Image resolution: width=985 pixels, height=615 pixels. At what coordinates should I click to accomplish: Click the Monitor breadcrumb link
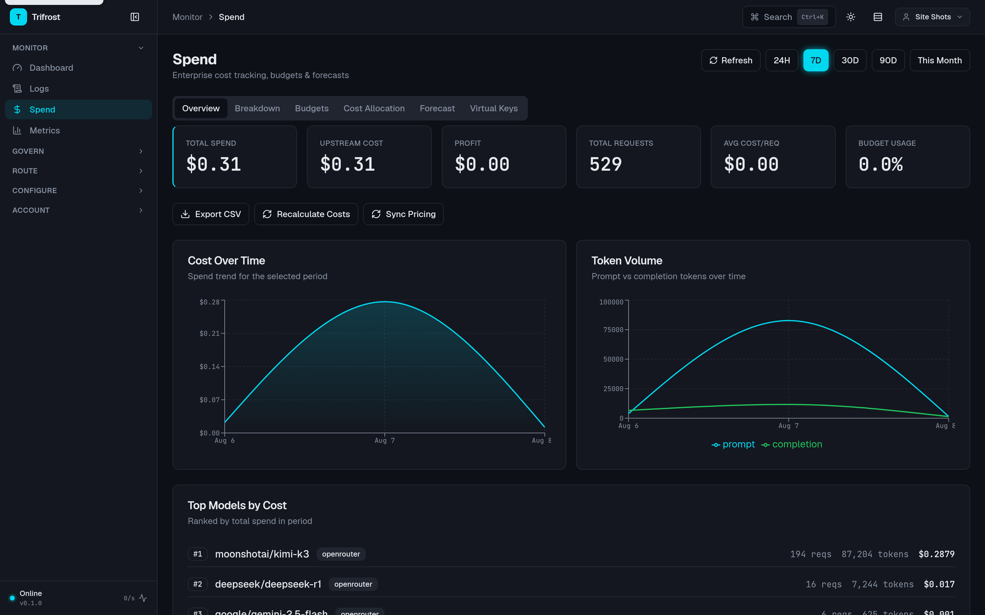click(187, 17)
